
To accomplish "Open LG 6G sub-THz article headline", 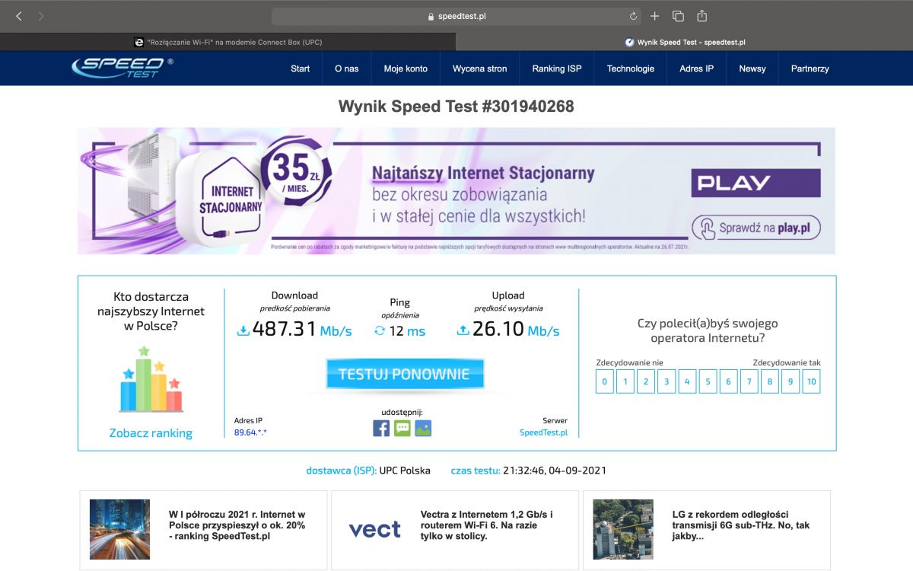I will 741,526.
